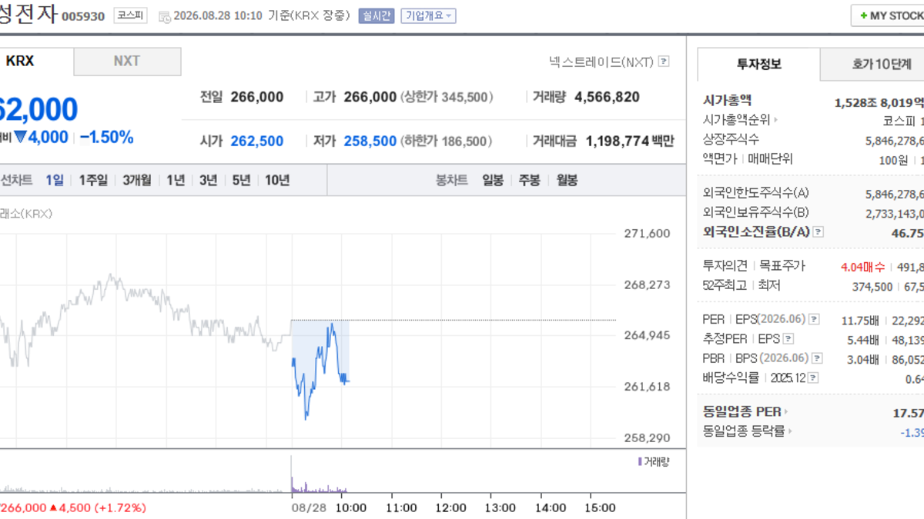Open the help icon beside PBR BPS(2026.06)
Viewport: 924px width, 519px height.
tap(817, 358)
